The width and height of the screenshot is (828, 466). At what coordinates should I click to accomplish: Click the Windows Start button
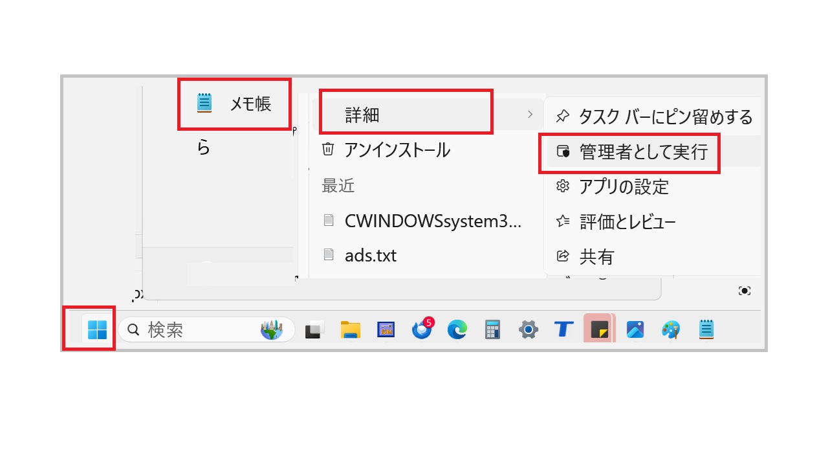pos(97,329)
